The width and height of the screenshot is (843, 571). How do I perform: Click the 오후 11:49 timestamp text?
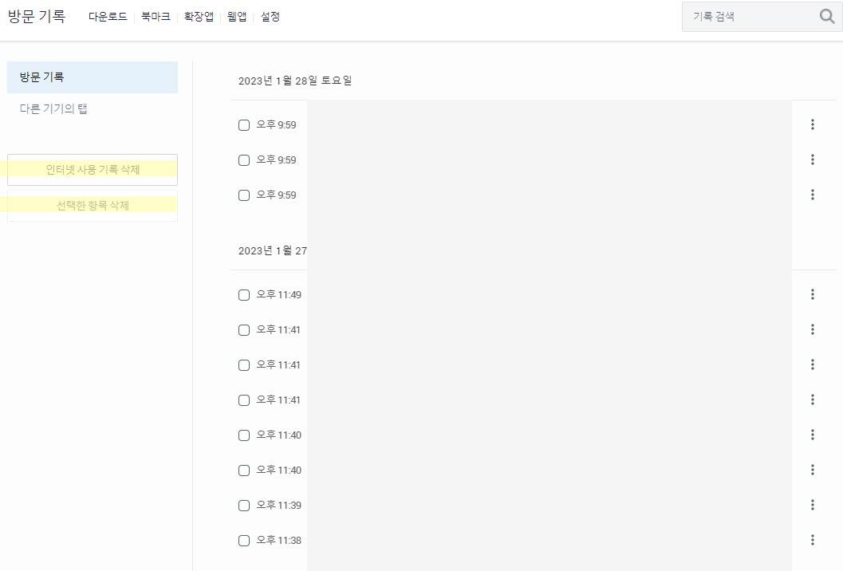coord(278,294)
